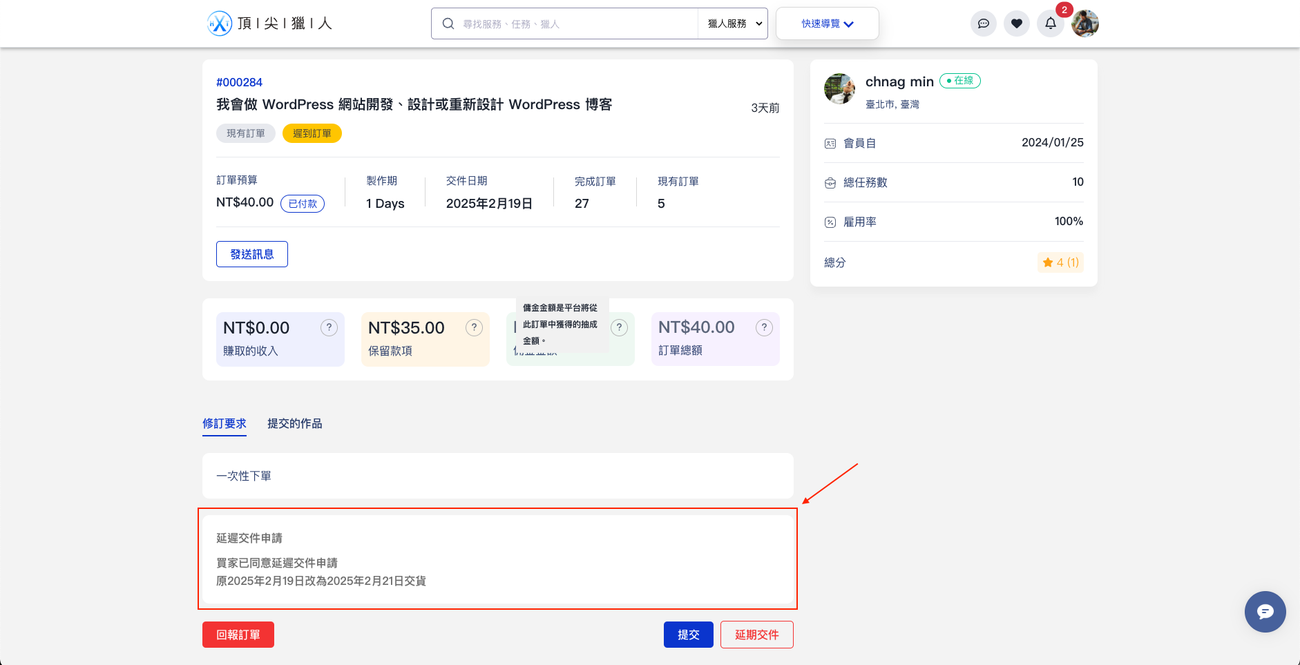The height and width of the screenshot is (665, 1300).
Task: Click the 發送訊息 button
Action: click(252, 254)
